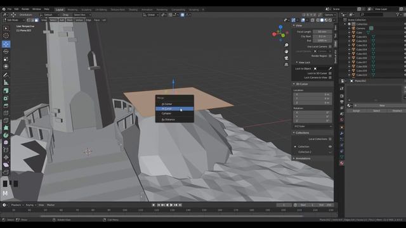
Task: Open the File menu
Action: point(10,9)
